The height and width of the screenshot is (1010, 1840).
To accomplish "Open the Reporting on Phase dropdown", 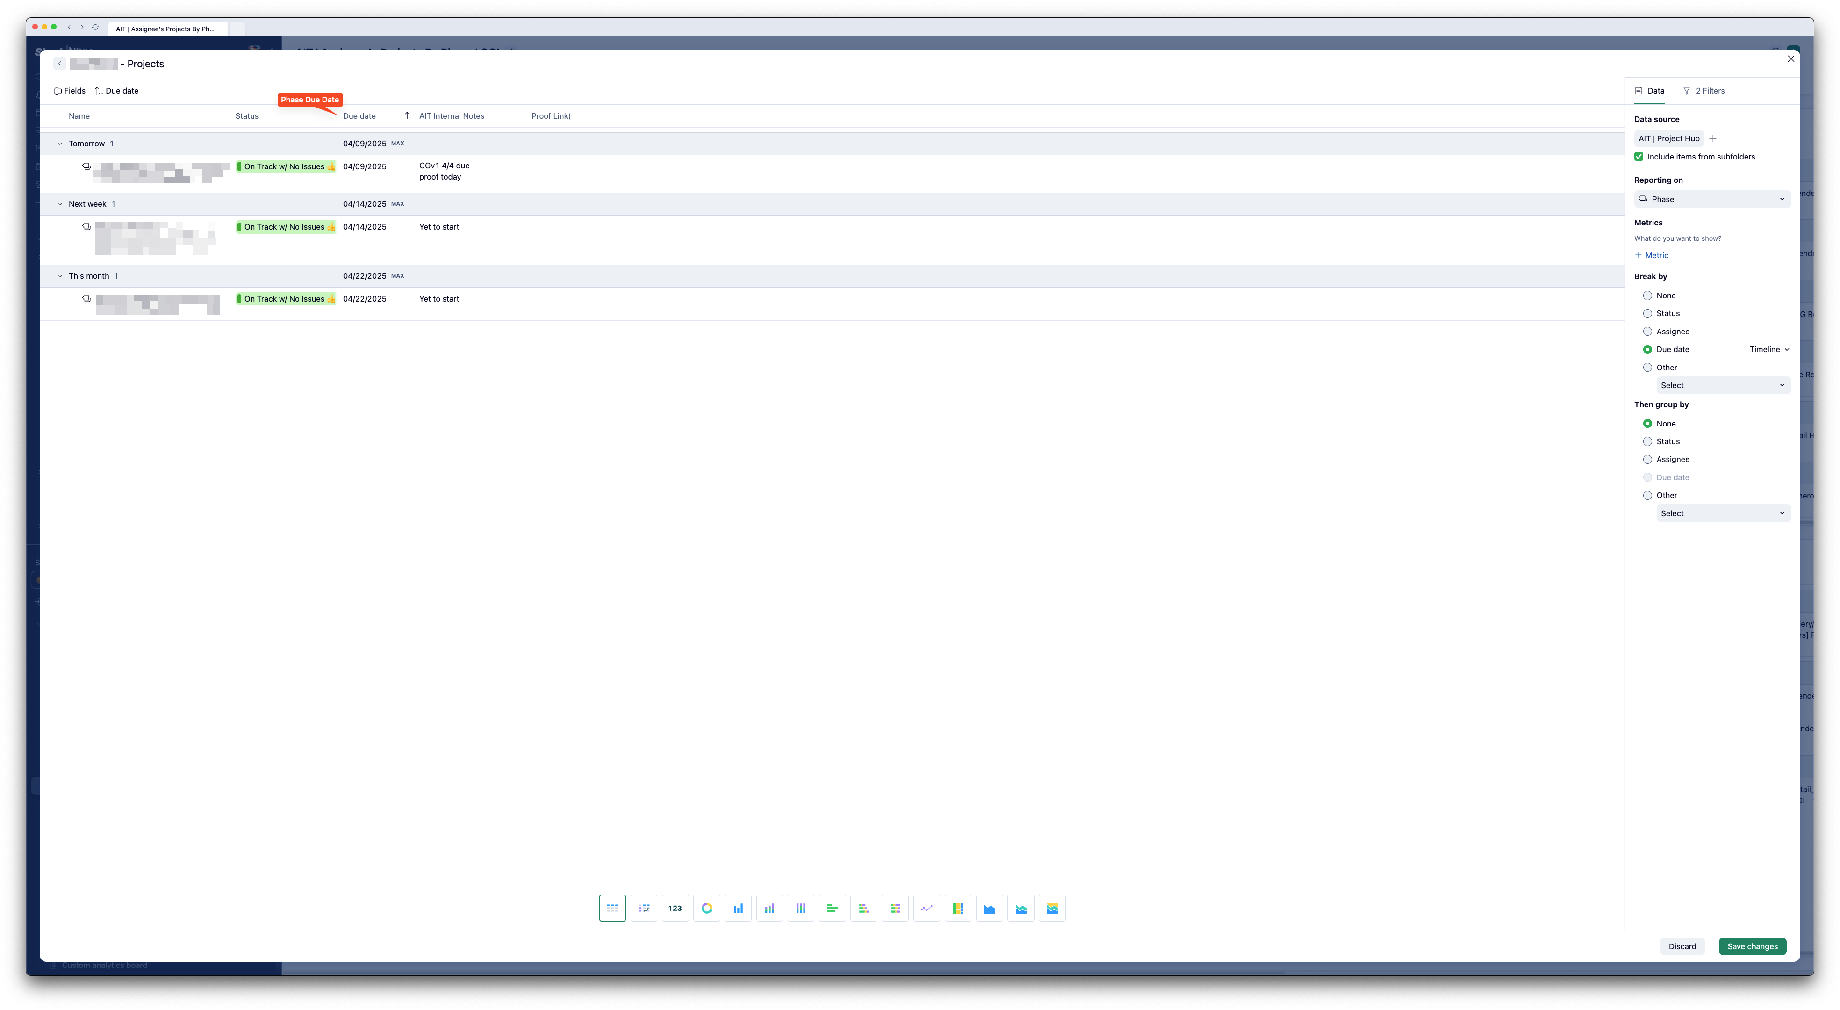I will coord(1711,199).
